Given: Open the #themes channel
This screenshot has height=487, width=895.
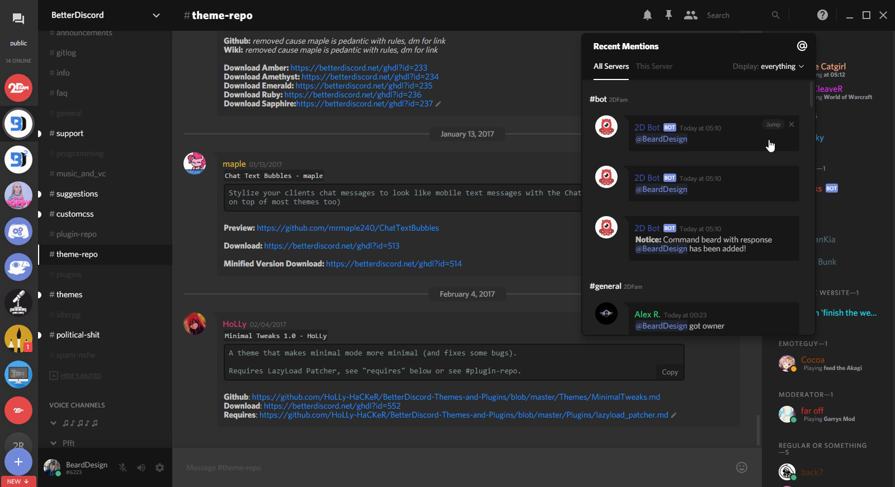Looking at the screenshot, I should pyautogui.click(x=105, y=294).
